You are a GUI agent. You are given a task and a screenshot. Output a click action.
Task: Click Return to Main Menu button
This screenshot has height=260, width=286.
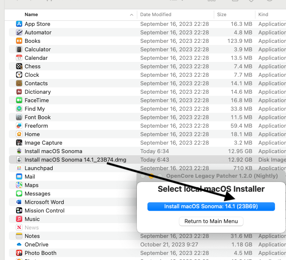point(211,221)
